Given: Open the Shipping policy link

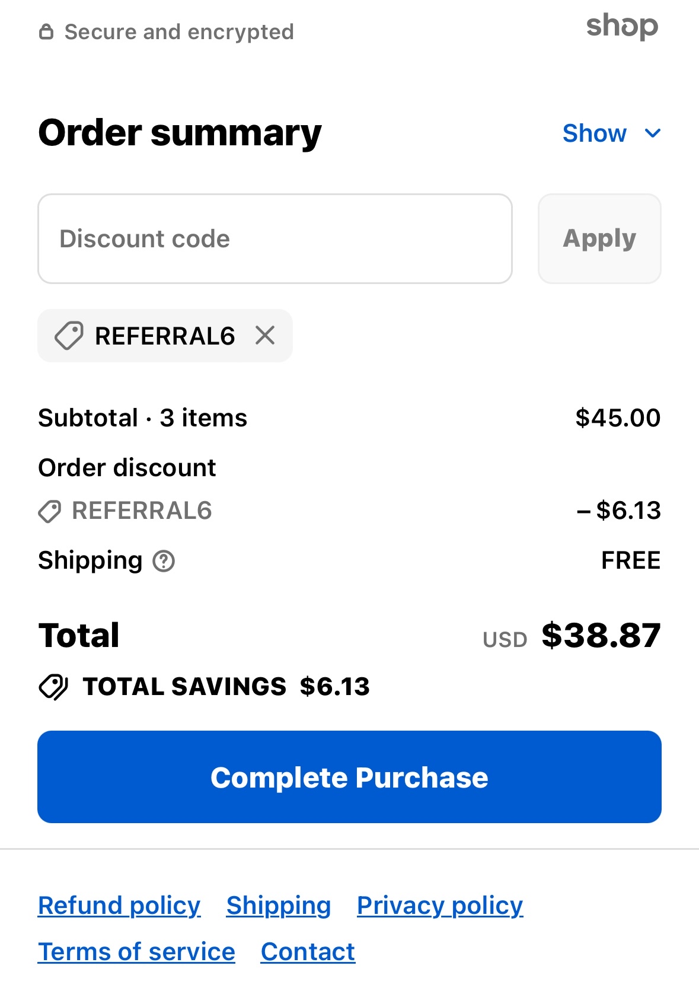Looking at the screenshot, I should coord(279,906).
